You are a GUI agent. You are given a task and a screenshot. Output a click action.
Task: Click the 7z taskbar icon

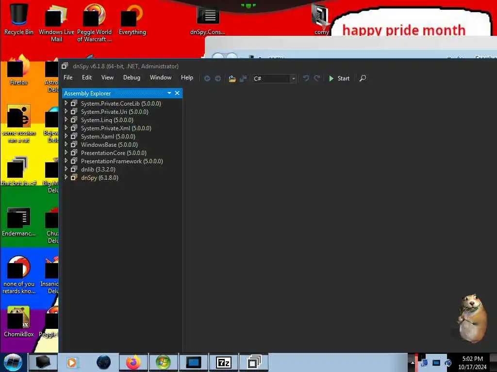(223, 362)
